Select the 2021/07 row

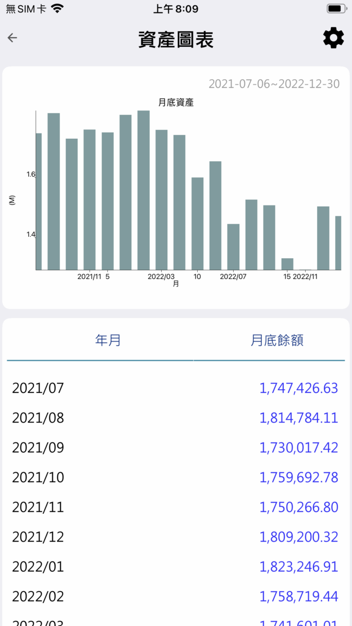(x=176, y=388)
